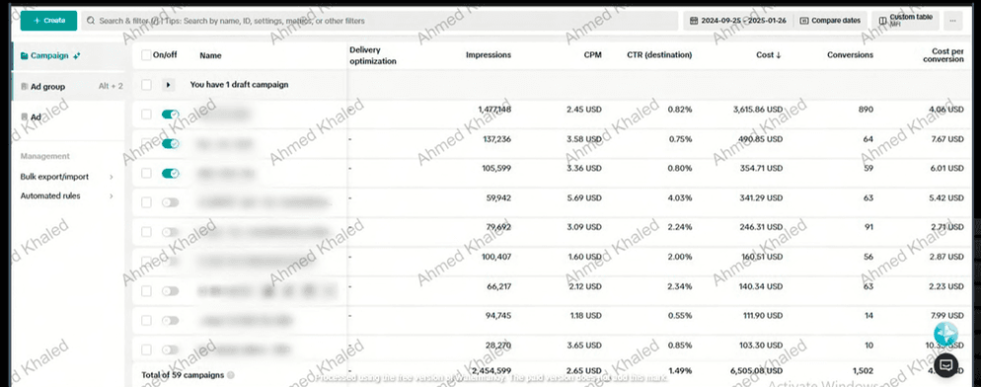Click the 7.67 USD cost per conversion cell

click(946, 139)
